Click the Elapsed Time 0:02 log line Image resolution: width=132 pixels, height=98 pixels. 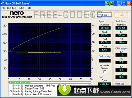(x=28, y=88)
